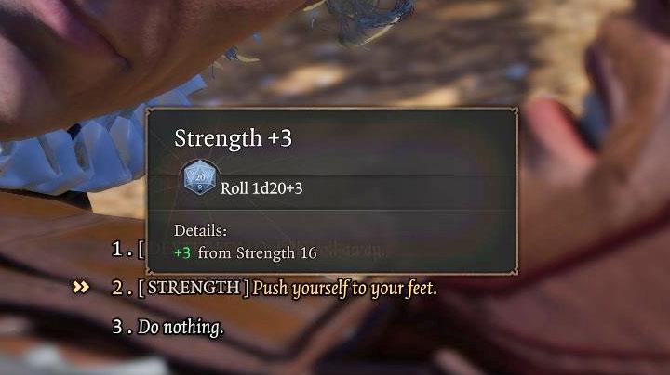Click the top-right ornate tooltip corner

[514, 112]
